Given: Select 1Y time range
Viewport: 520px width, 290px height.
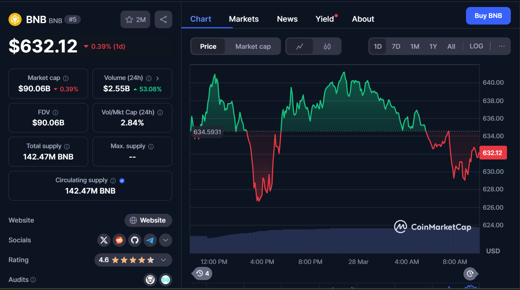Looking at the screenshot, I should [433, 47].
